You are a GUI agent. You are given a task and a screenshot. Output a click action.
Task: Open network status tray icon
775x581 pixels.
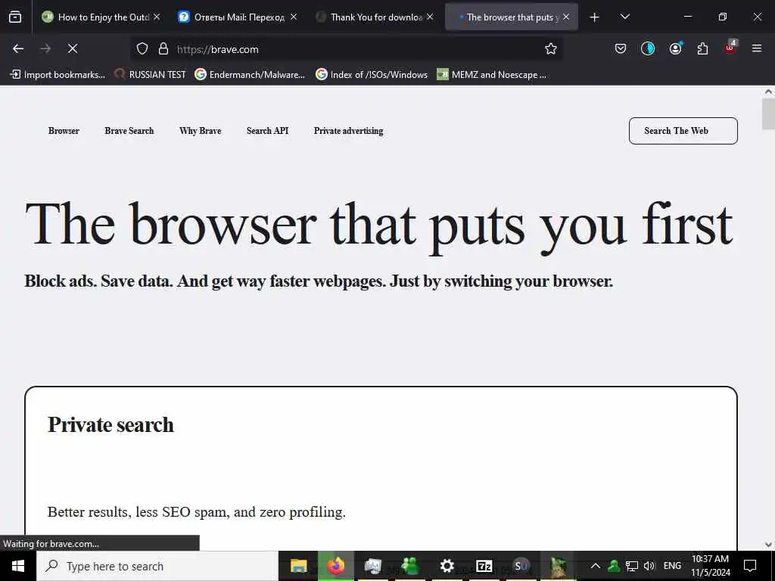click(632, 566)
